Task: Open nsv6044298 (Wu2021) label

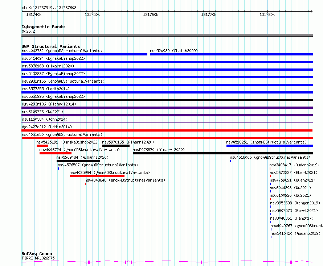Action: coord(290,188)
